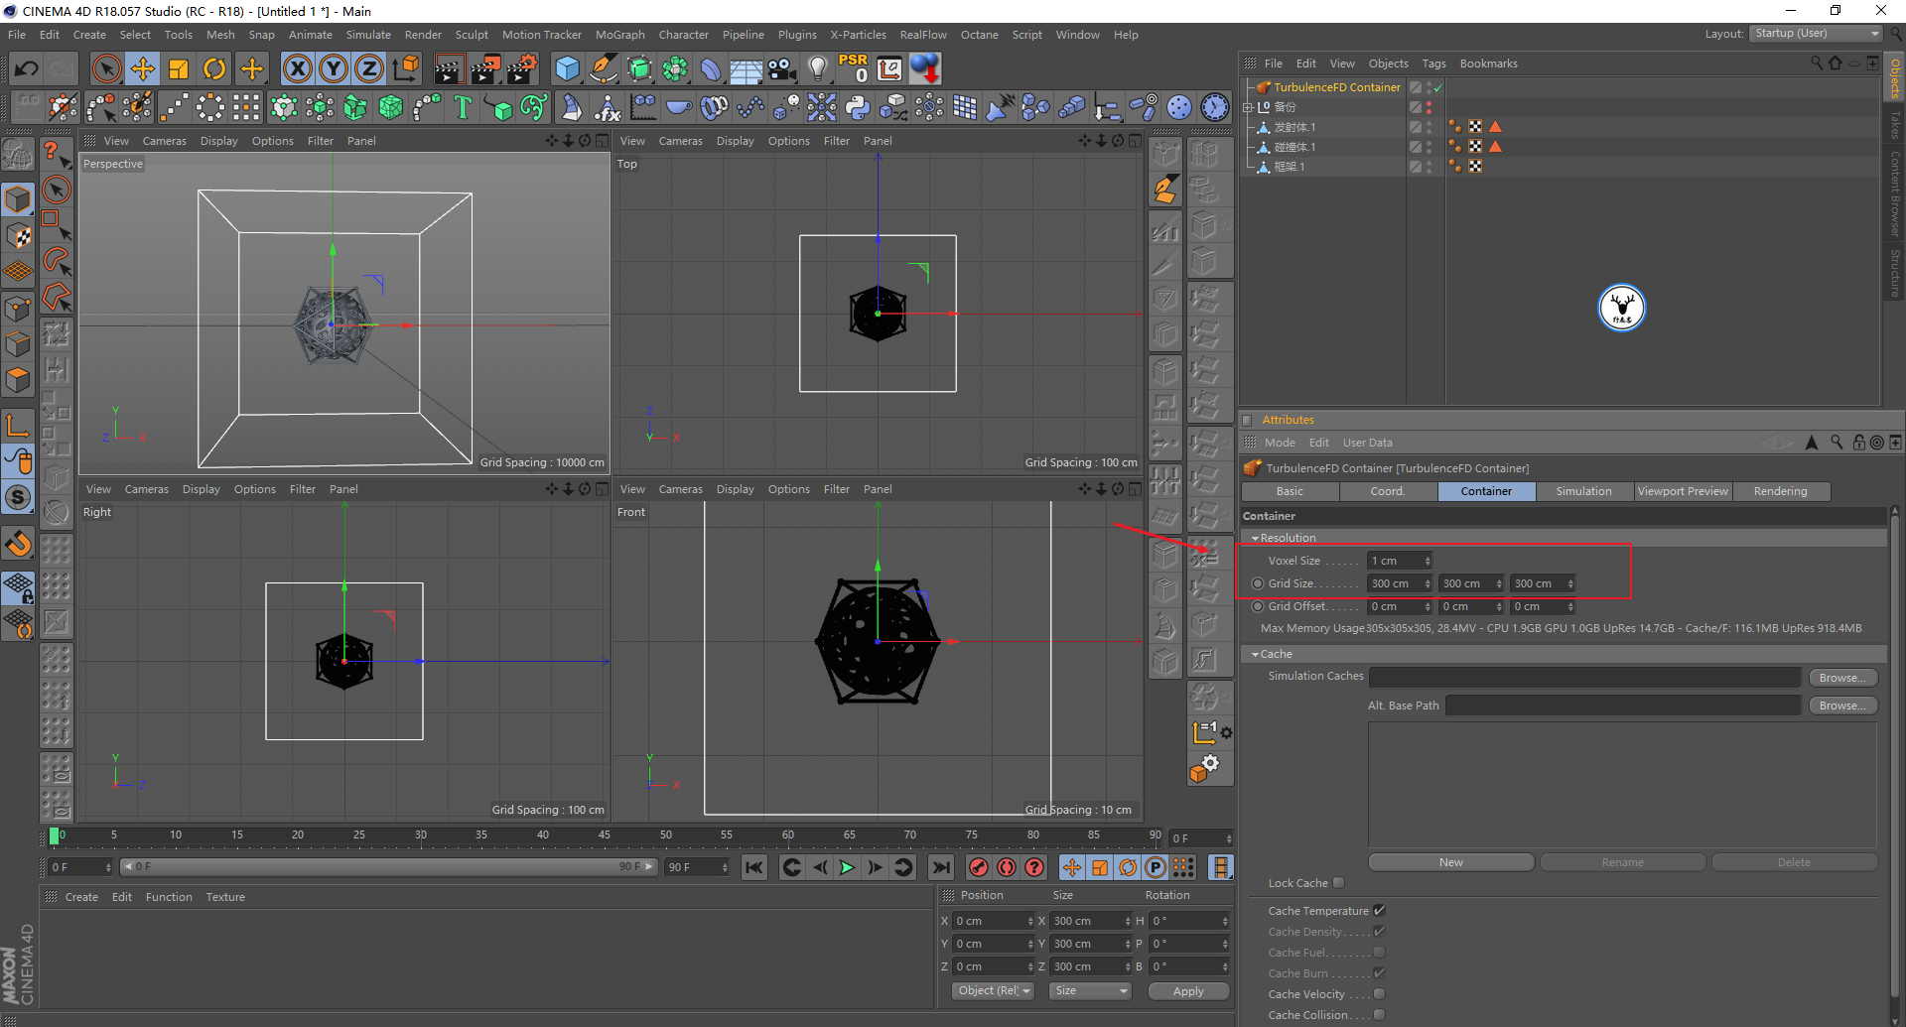Image resolution: width=1906 pixels, height=1027 pixels.
Task: Switch to Model mode in left palette
Action: 18,199
